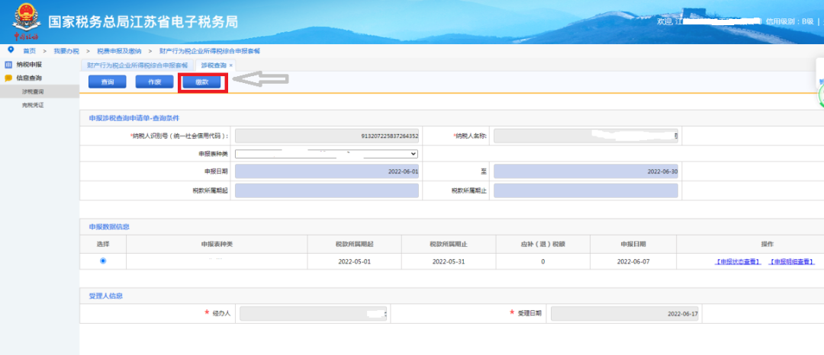This screenshot has width=824, height=355.
Task: Open 纳税申报 in the sidebar
Action: (29, 65)
